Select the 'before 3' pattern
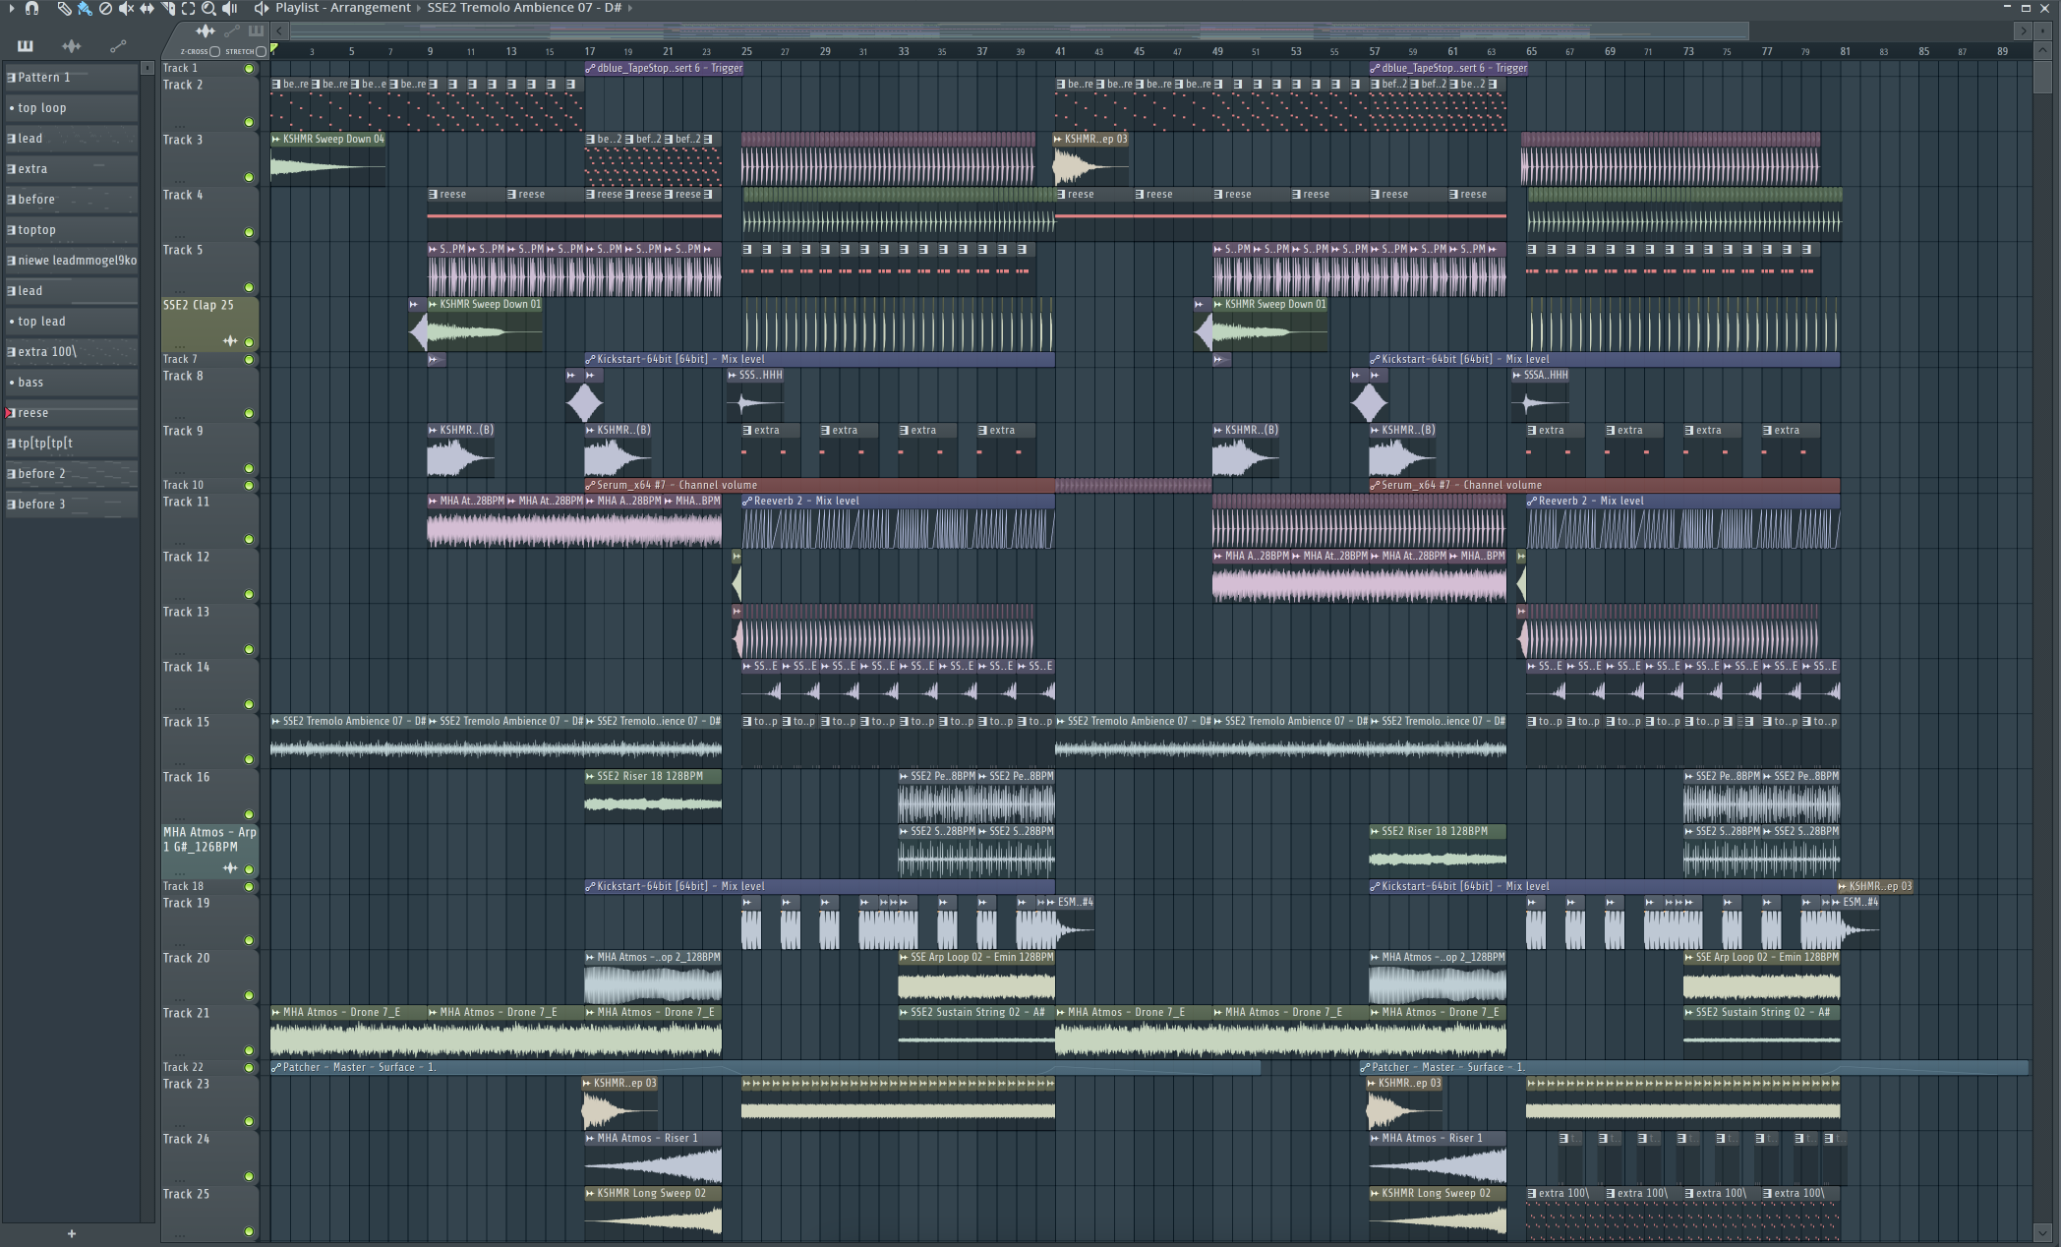 [71, 504]
